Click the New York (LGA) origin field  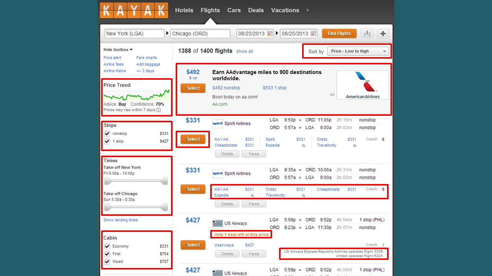coord(135,33)
